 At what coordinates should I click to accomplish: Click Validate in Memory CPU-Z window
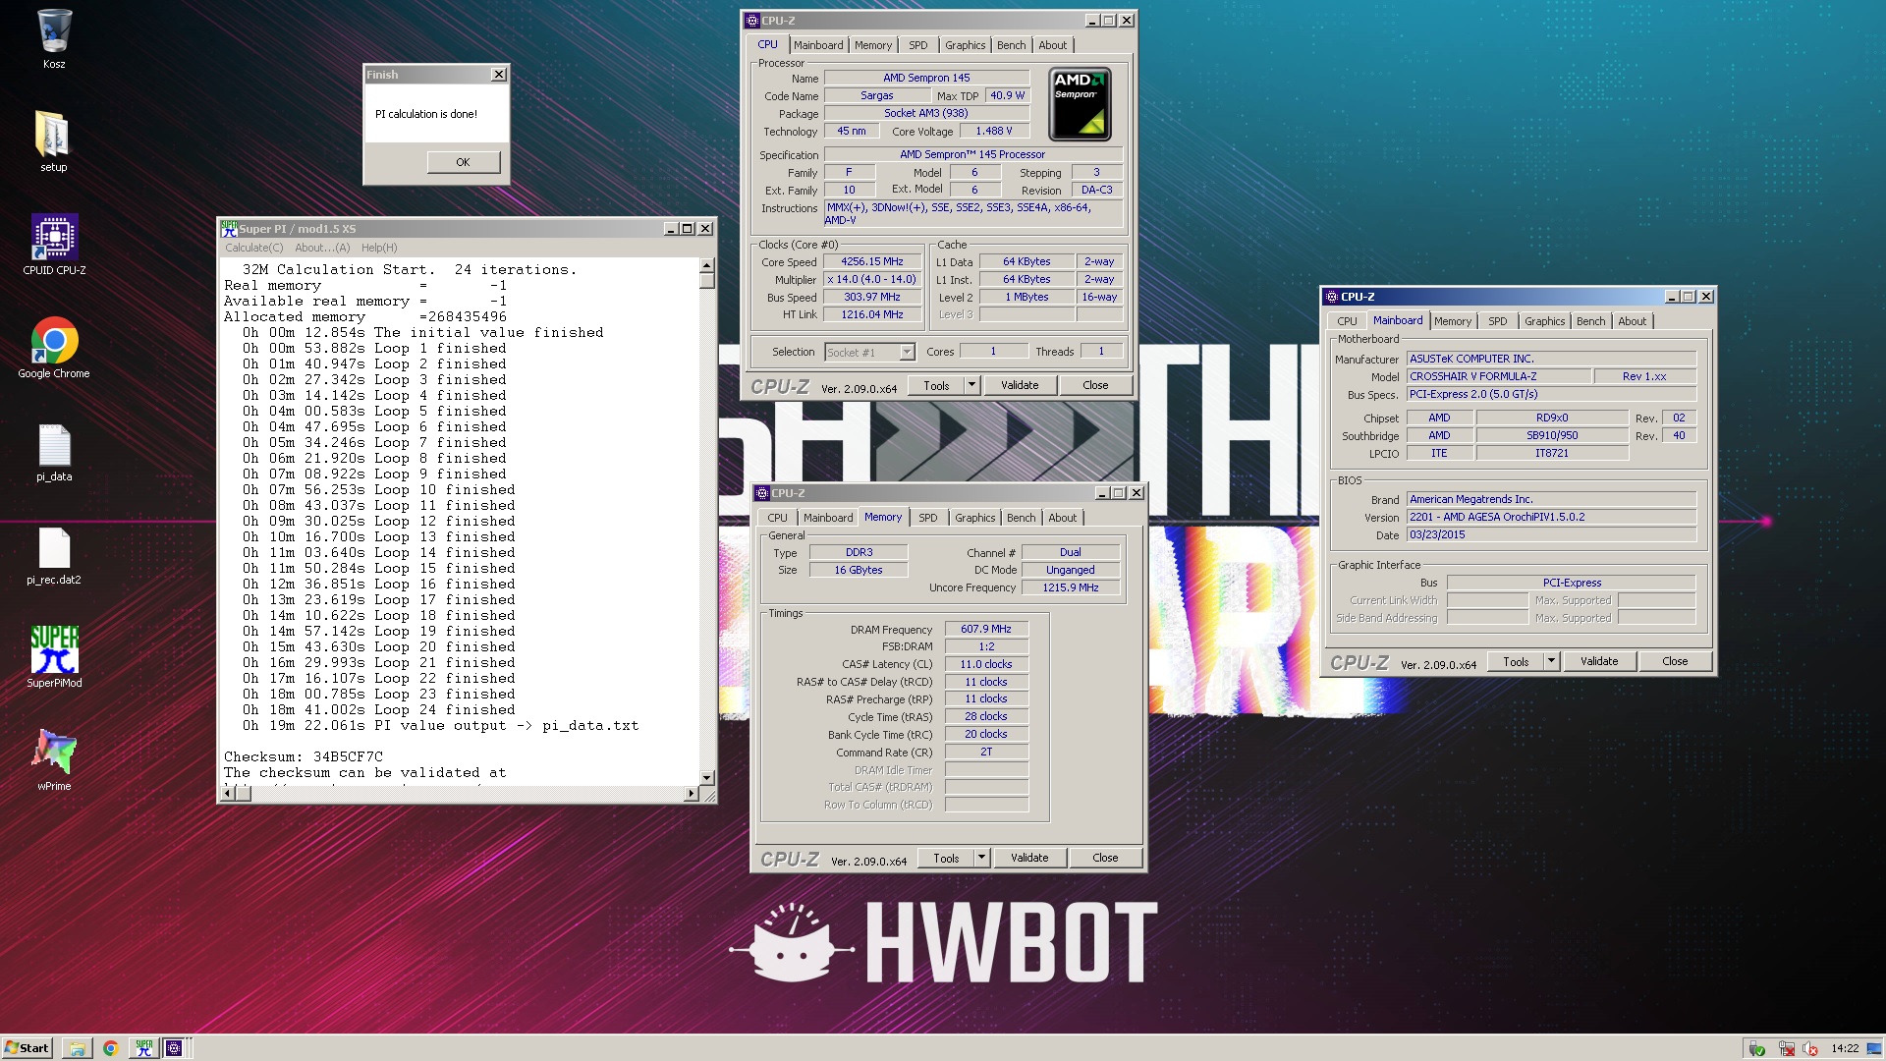point(1029,858)
